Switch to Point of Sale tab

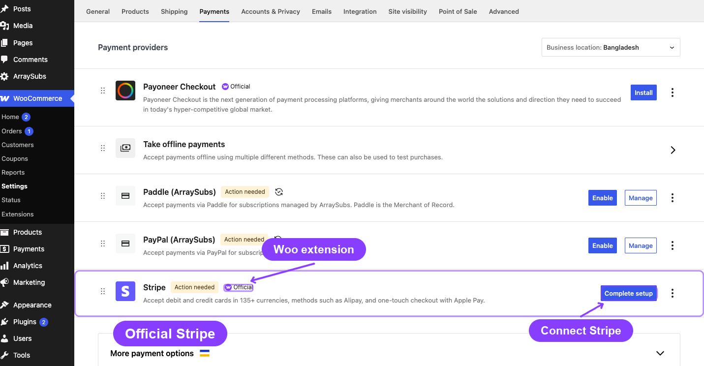pyautogui.click(x=458, y=11)
